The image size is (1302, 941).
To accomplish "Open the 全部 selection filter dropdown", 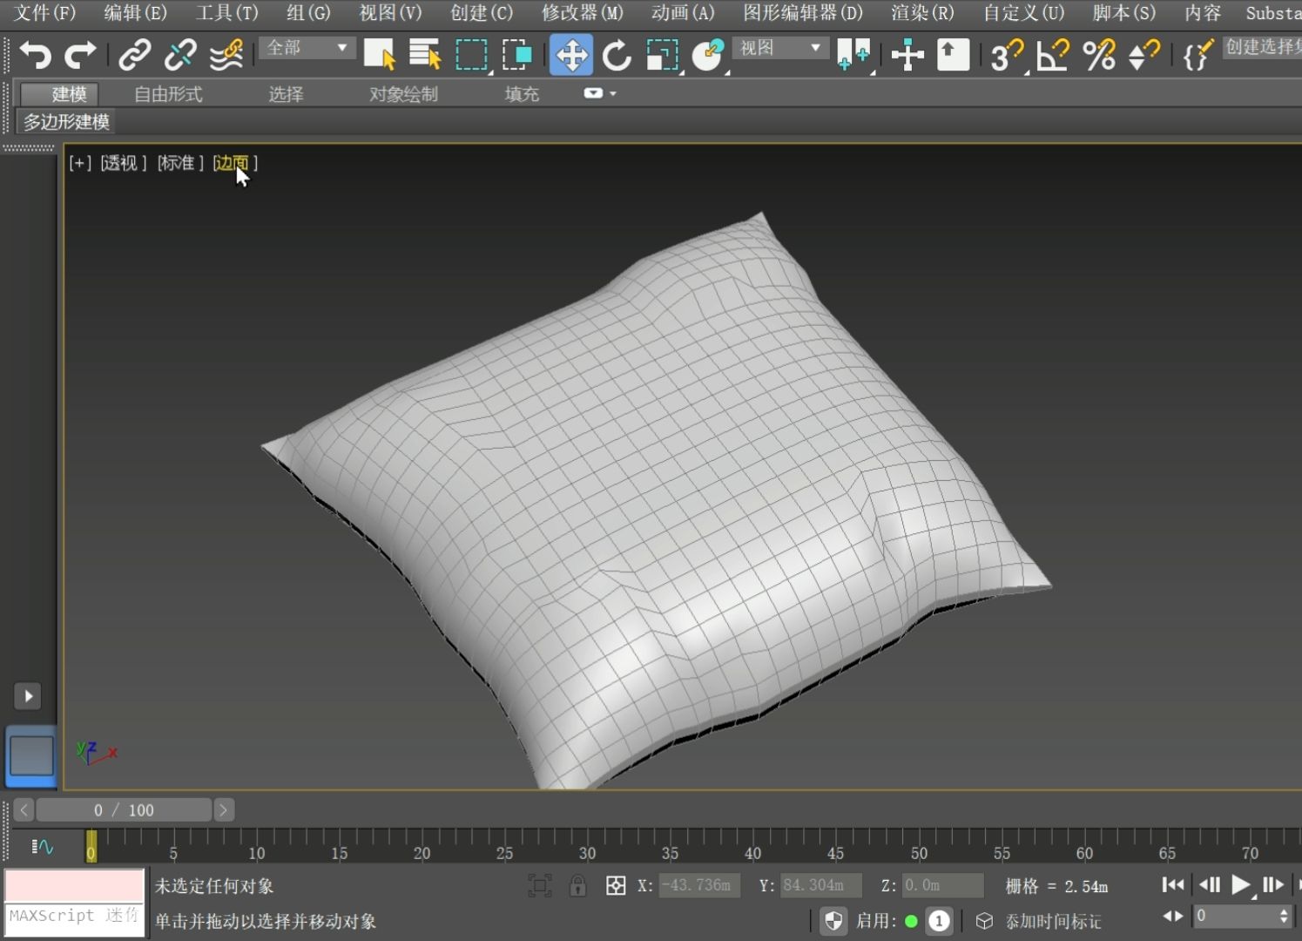I will point(306,48).
